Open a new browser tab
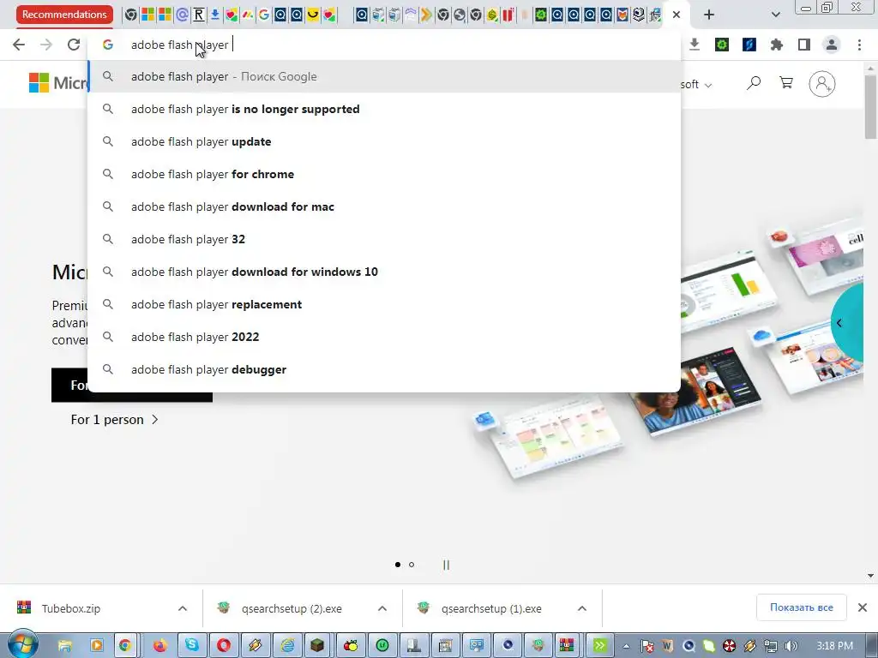The image size is (878, 658). coord(709,15)
